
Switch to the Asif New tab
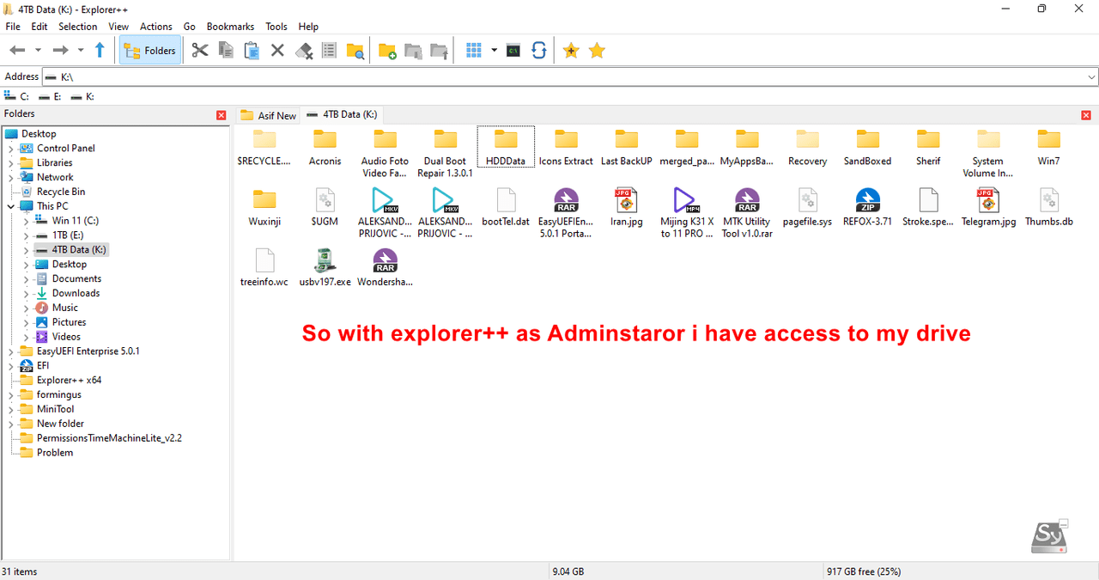(268, 115)
